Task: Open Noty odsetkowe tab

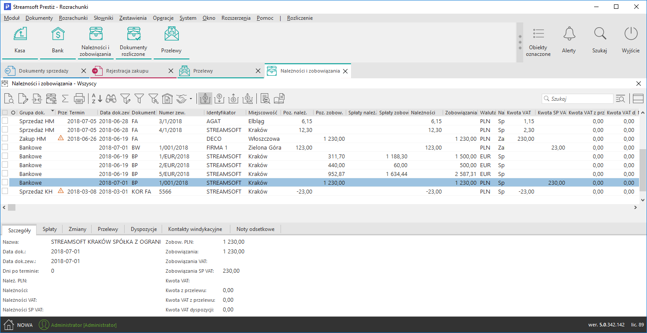Action: click(255, 229)
